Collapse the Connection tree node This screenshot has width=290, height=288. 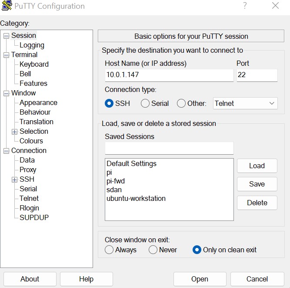6,151
